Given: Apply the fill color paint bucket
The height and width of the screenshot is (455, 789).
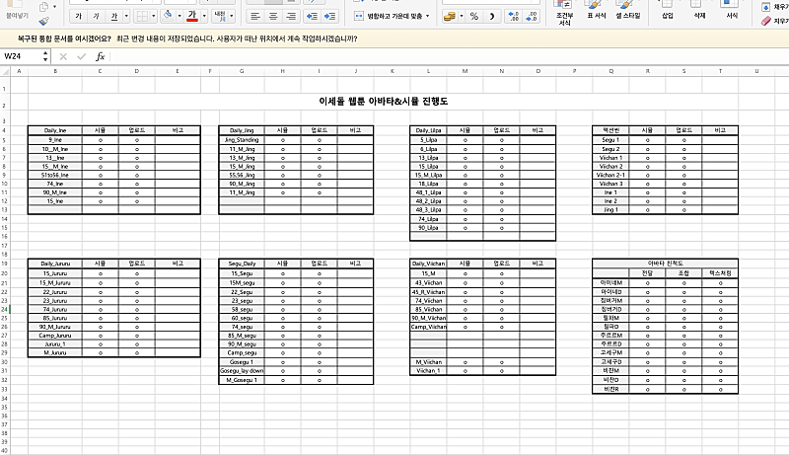Looking at the screenshot, I should point(168,16).
